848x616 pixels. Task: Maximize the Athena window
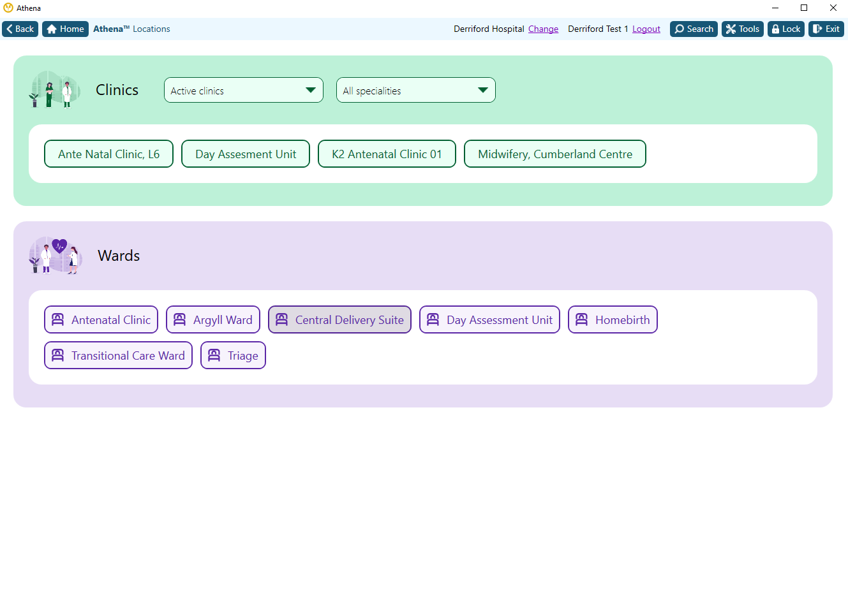tap(804, 8)
